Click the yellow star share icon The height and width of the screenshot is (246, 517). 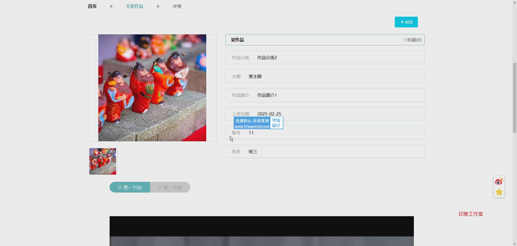(x=499, y=192)
